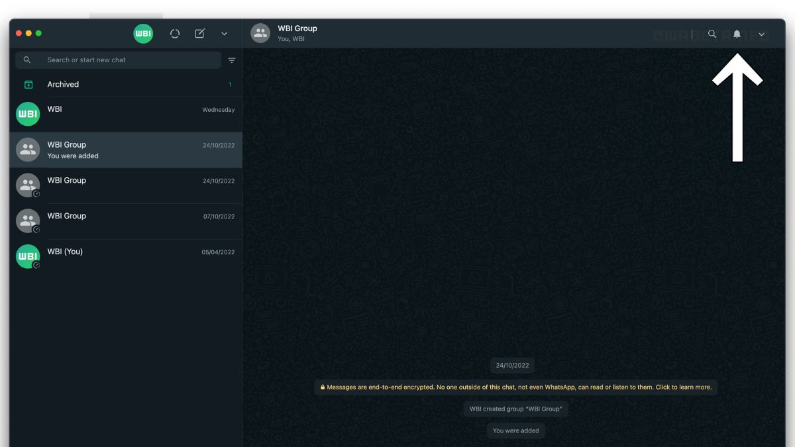795x447 pixels.
Task: Click the 'Wednesday' timestamp
Action: (219, 110)
